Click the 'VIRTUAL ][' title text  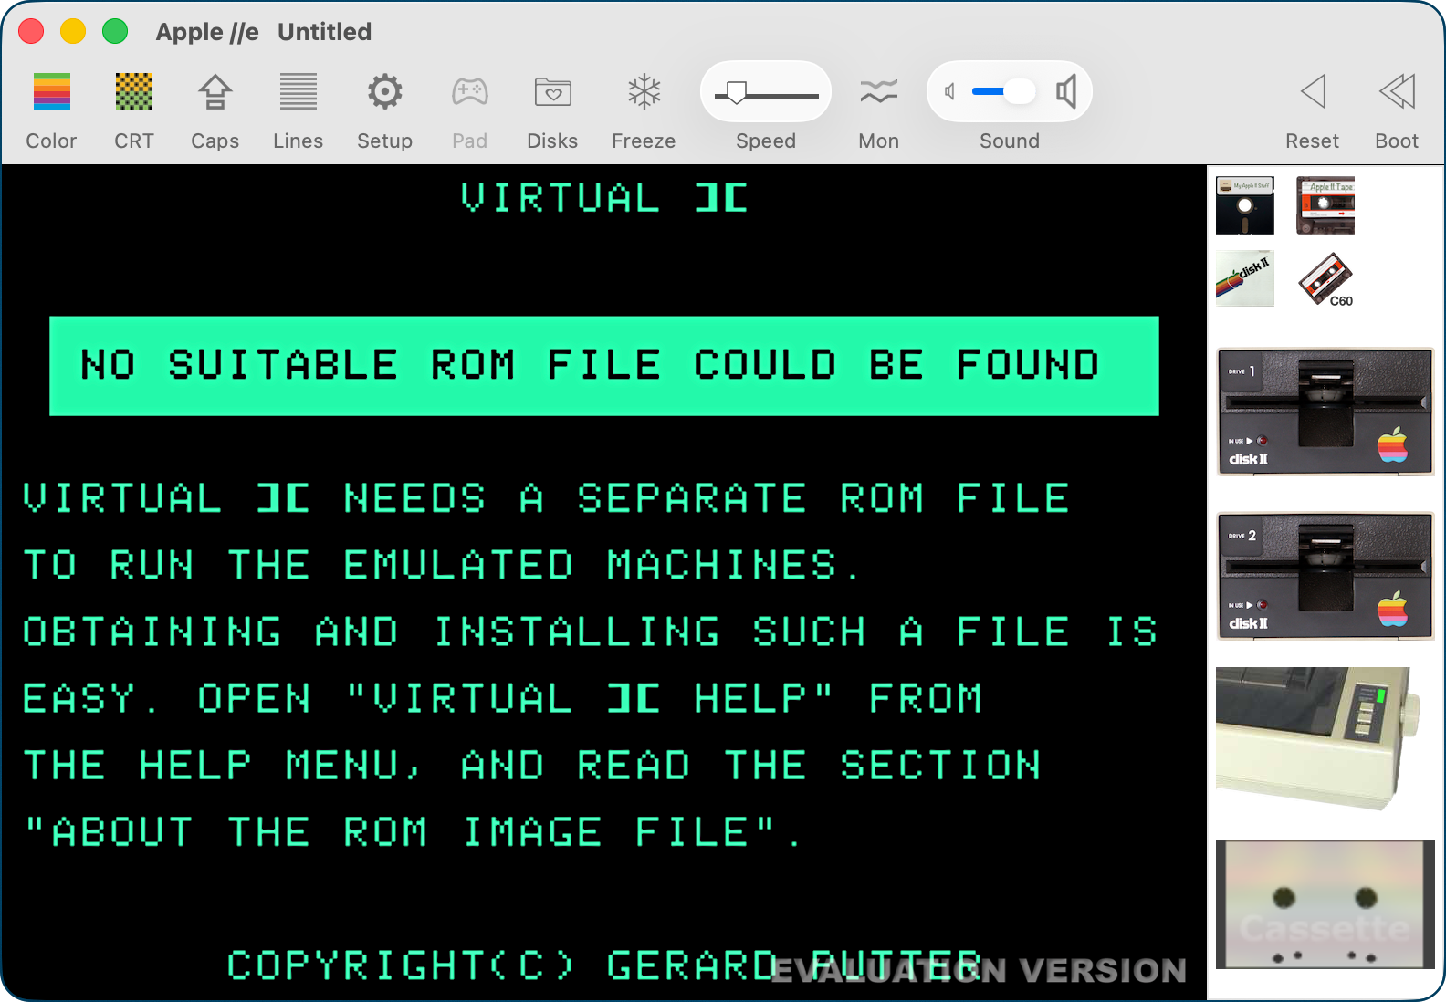(x=604, y=197)
